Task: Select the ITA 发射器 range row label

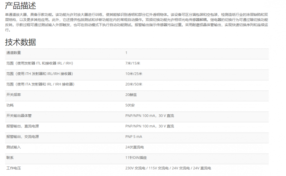Action: click(x=40, y=84)
